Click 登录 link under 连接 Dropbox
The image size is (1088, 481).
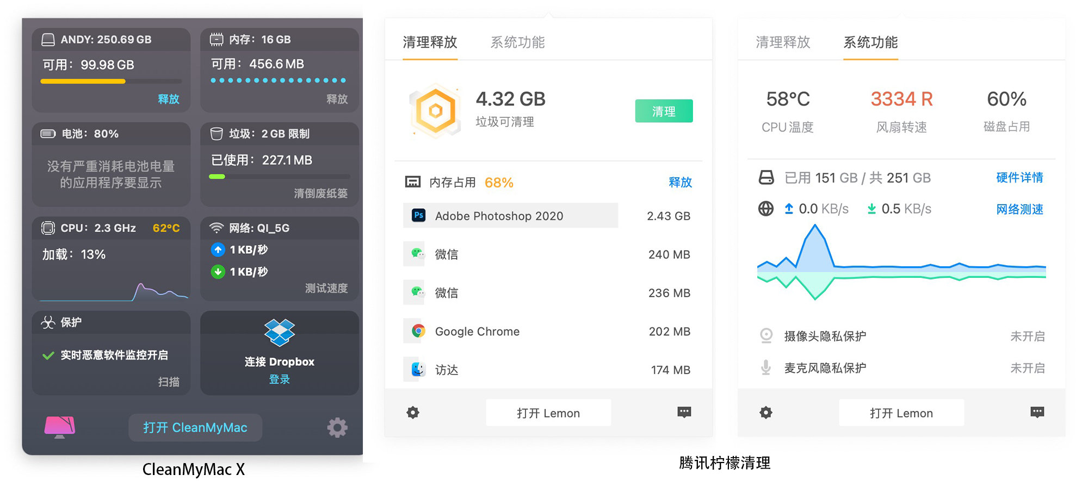(280, 379)
